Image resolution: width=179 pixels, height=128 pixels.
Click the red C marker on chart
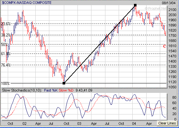164,46
